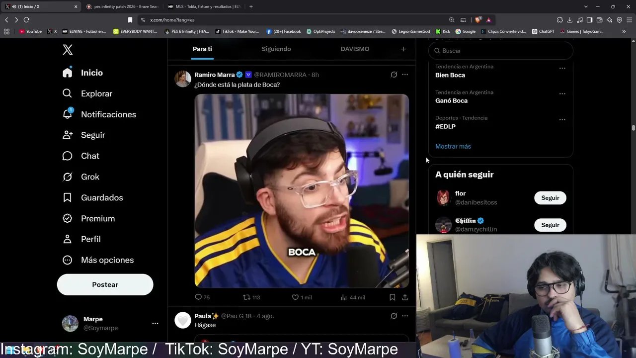The width and height of the screenshot is (636, 358).
Task: Open browser downloads icon
Action: [x=570, y=20]
